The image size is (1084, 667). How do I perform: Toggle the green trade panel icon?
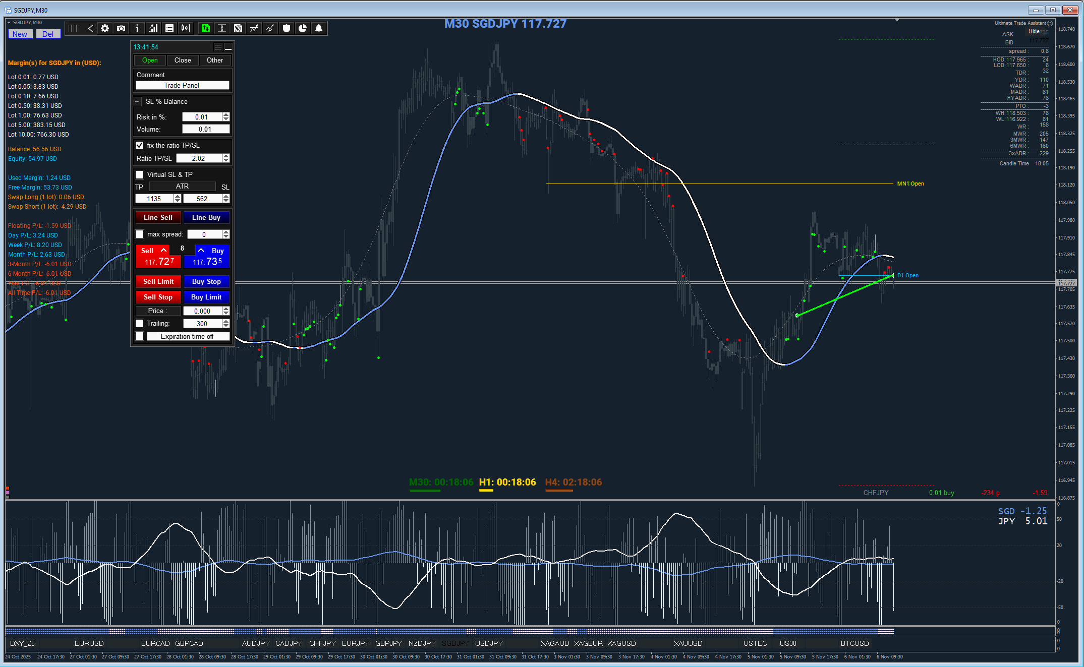point(205,29)
